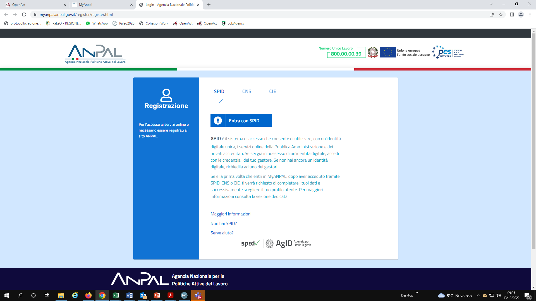Open the volume control in tray
The image size is (536, 301).
498,295
